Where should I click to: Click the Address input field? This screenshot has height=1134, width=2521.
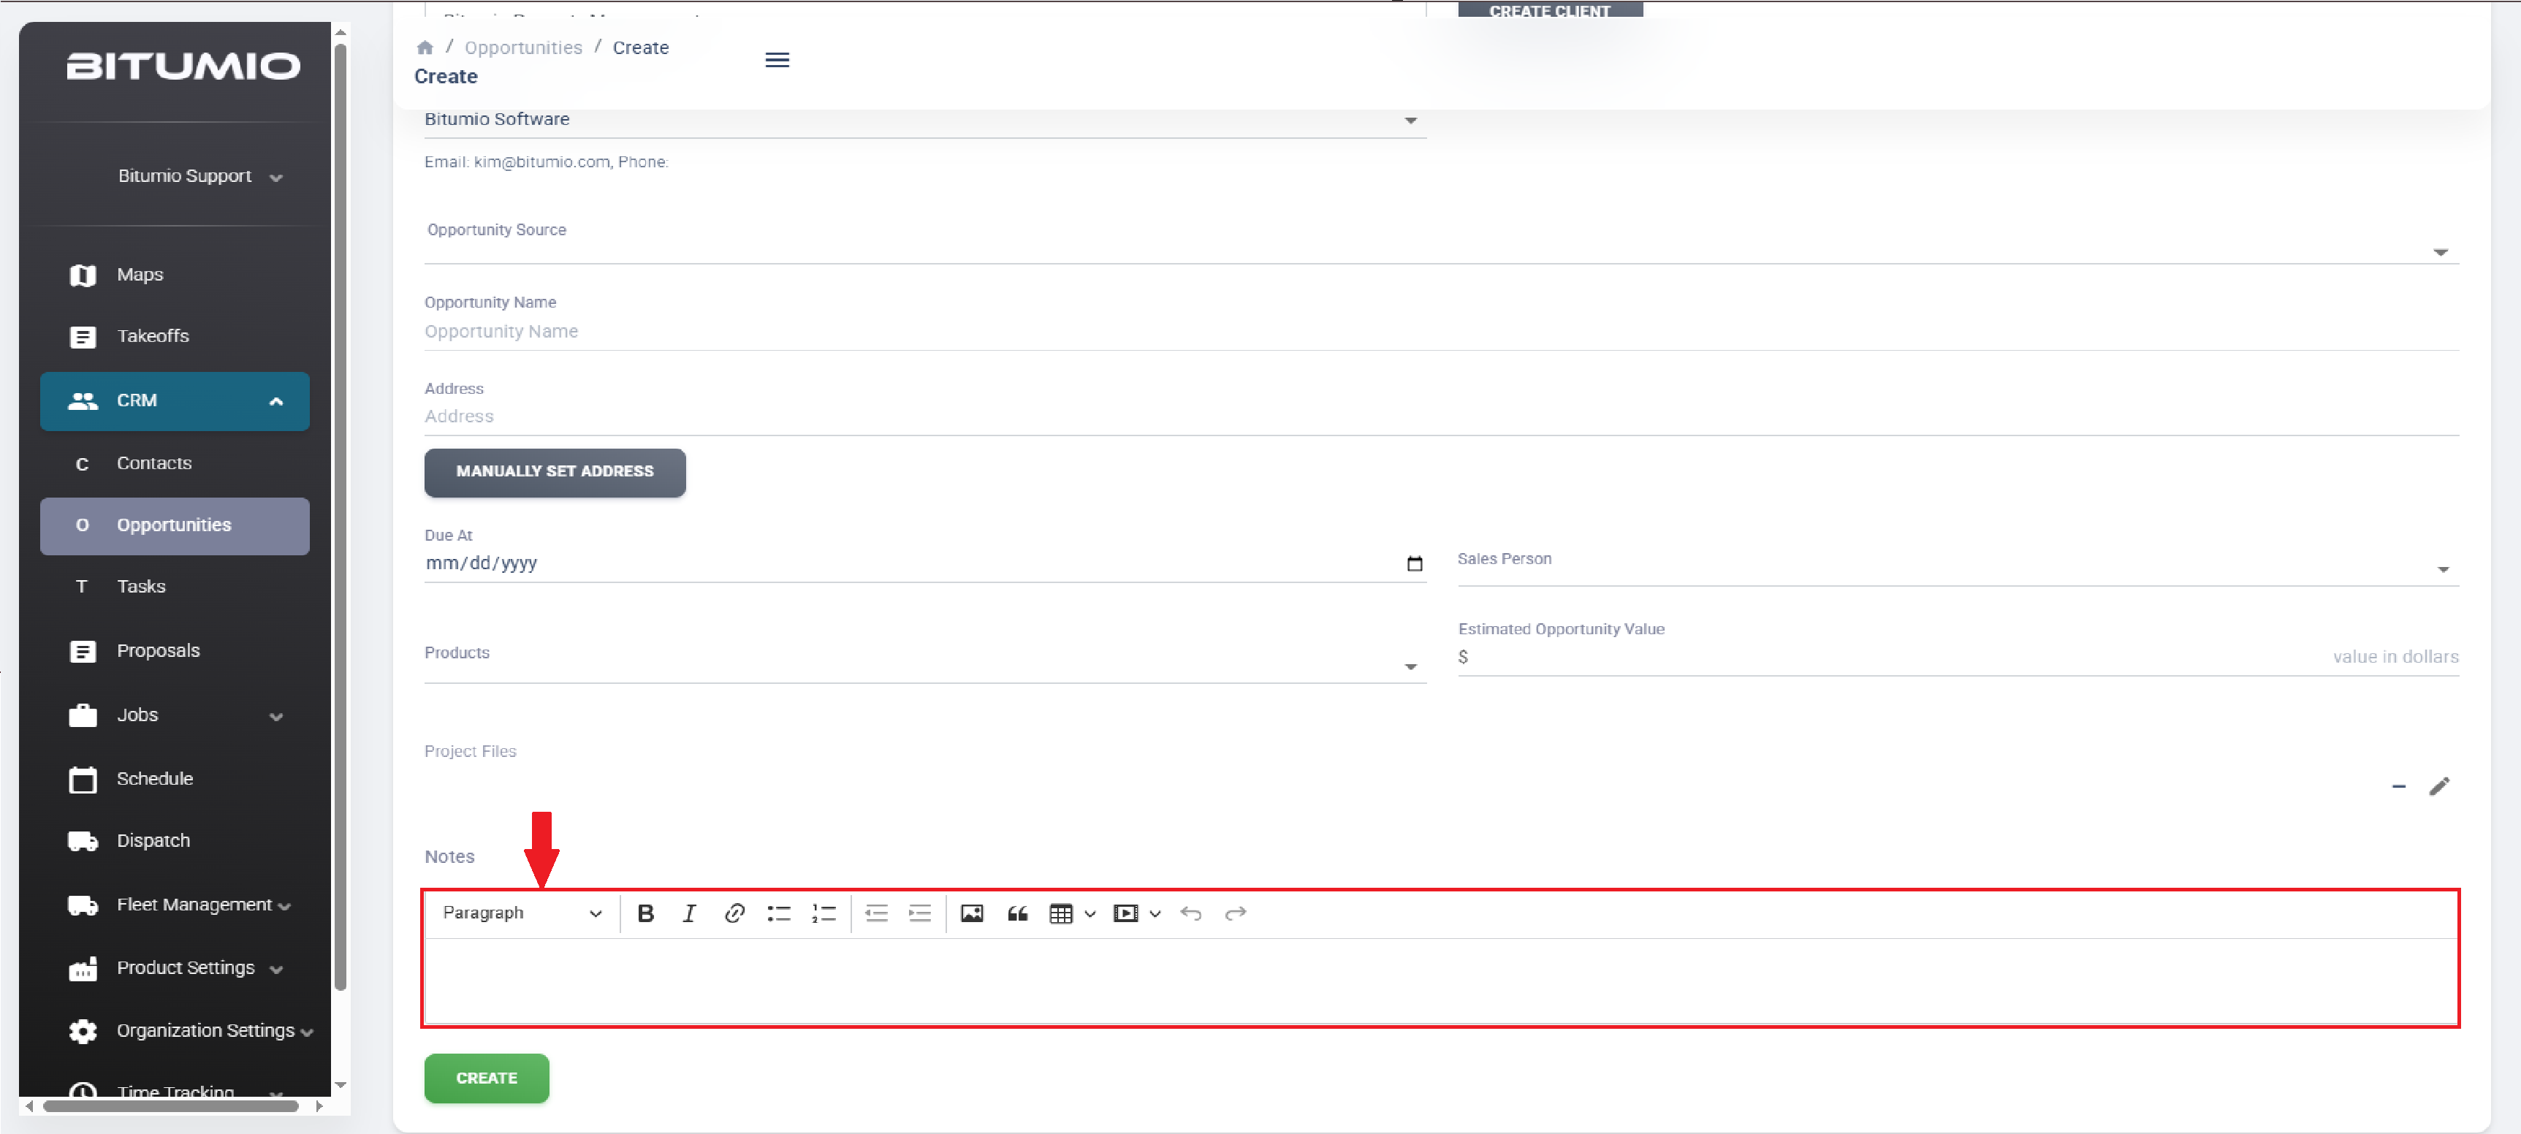pos(1442,418)
